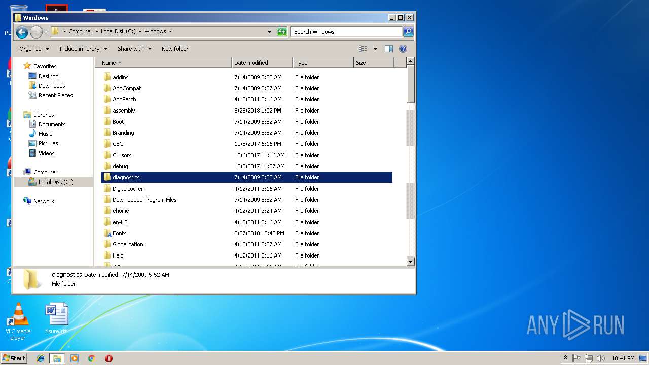Screen dimensions: 649x365
Task: Click the Forward navigation arrow
Action: tap(36, 32)
